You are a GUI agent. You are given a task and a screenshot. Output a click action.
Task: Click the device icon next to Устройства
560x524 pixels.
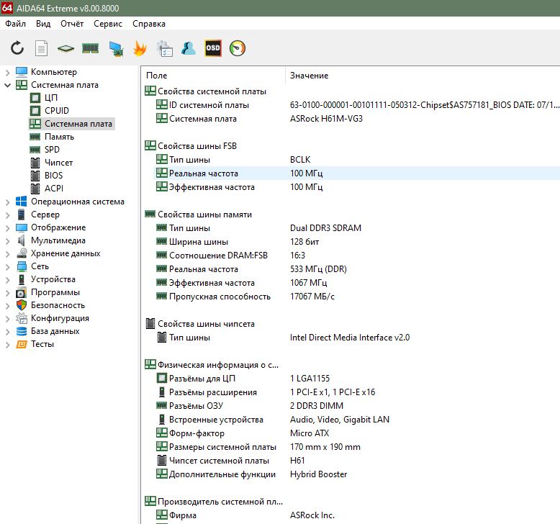point(22,279)
